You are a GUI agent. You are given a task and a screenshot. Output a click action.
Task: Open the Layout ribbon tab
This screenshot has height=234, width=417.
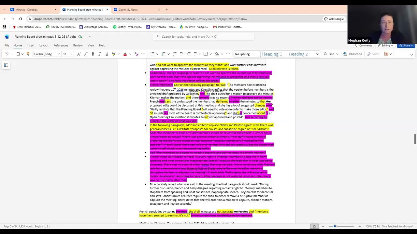[x=44, y=45]
